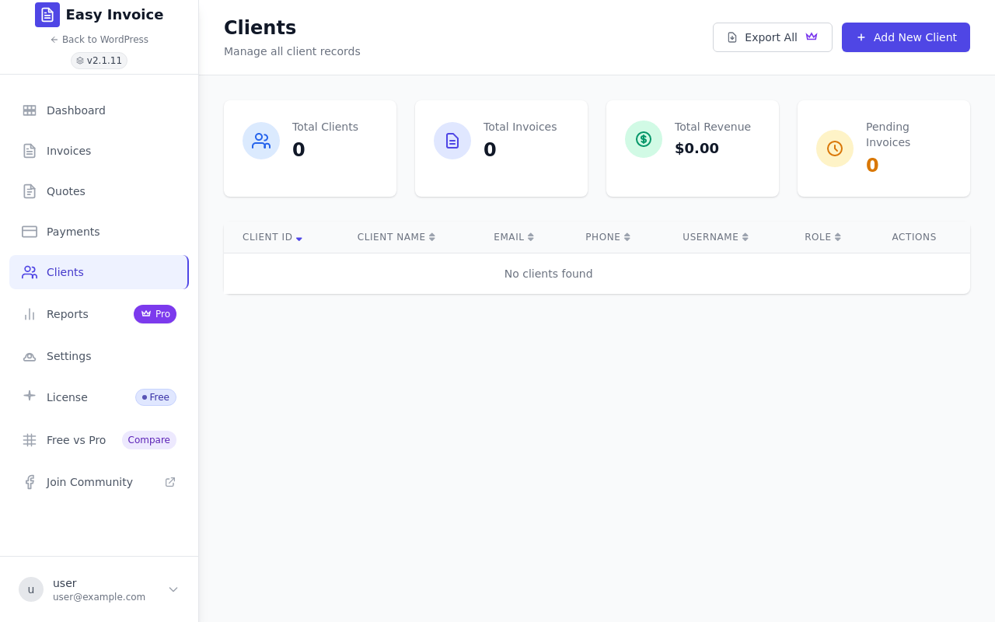Viewport: 995px width, 622px height.
Task: Sort table by Client ID
Action: click(272, 237)
